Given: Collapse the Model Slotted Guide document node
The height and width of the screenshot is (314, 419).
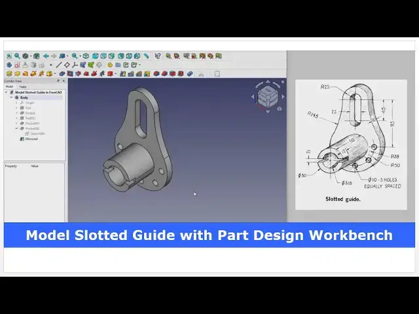Looking at the screenshot, I should pos(7,92).
